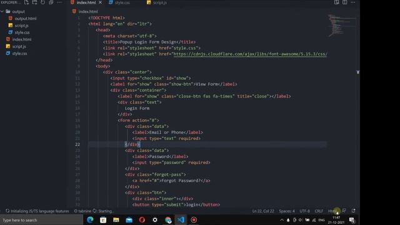Open Opera browser from taskbar
The image size is (400, 225).
[142, 220]
